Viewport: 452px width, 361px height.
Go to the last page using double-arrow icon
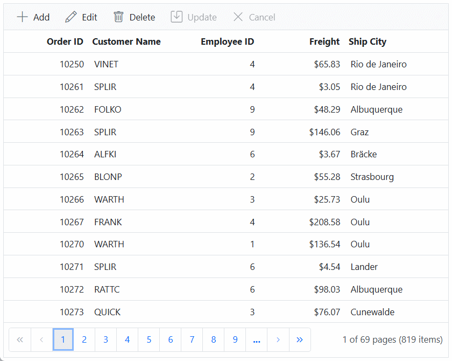[x=300, y=339]
